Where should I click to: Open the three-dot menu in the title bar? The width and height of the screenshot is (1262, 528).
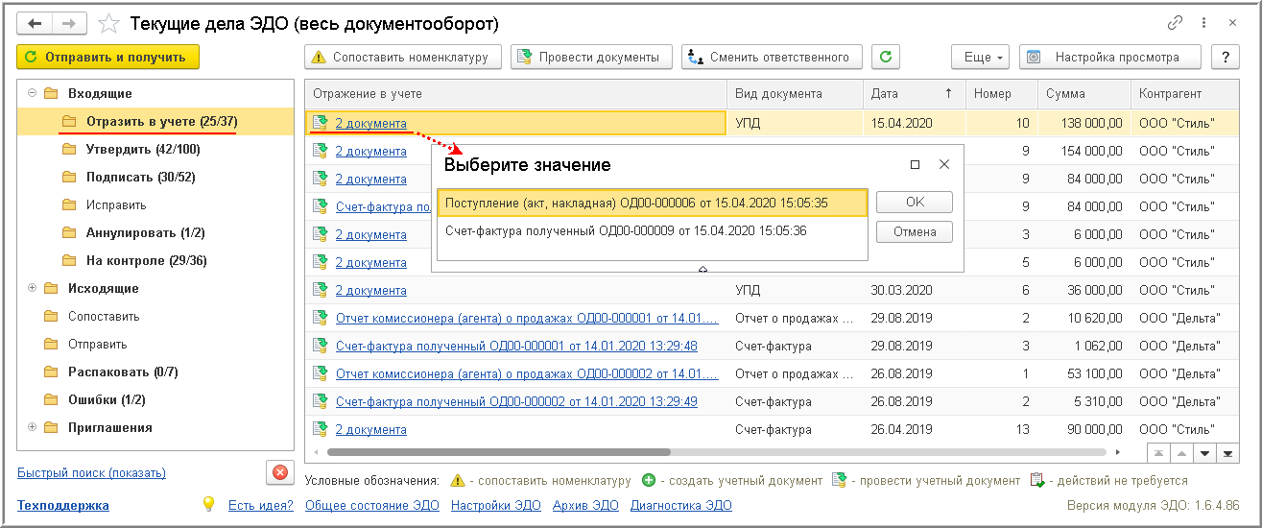coord(1205,23)
